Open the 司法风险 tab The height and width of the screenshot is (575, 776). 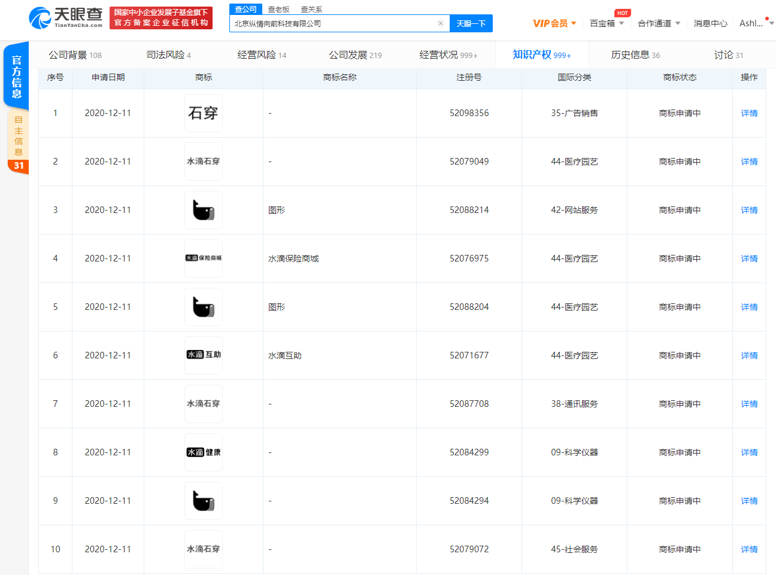(x=168, y=54)
